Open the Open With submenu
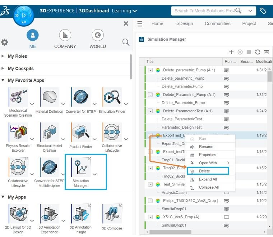The image size is (273, 237). pyautogui.click(x=210, y=163)
